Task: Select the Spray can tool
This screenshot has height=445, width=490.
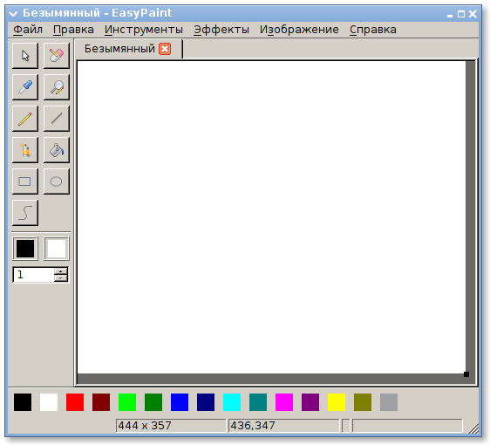Action: point(25,150)
